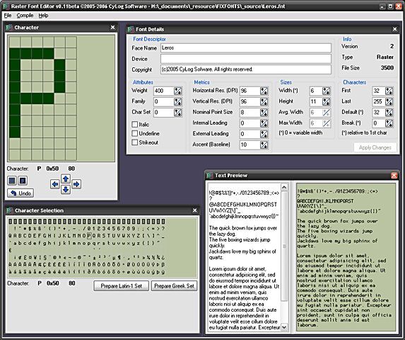Image resolution: width=405 pixels, height=340 pixels.
Task: Shift character glyph down with down arrow
Action: click(66, 190)
